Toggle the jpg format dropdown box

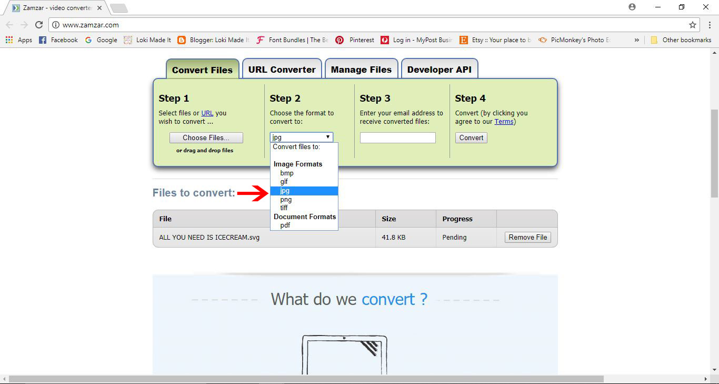[302, 137]
